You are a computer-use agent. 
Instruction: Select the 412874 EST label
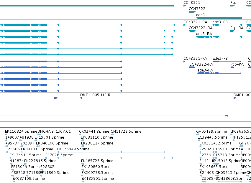(17, 161)
